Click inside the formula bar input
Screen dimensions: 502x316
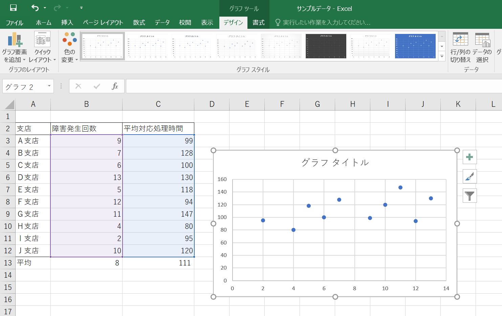(x=314, y=86)
